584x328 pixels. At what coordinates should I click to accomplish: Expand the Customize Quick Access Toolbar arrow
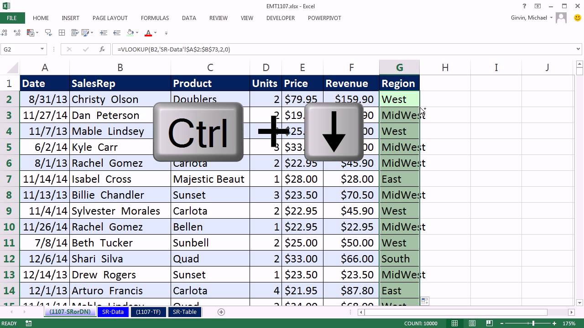[x=166, y=33]
